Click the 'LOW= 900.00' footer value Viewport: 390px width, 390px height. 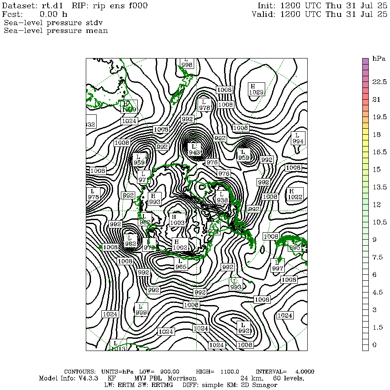(159, 372)
